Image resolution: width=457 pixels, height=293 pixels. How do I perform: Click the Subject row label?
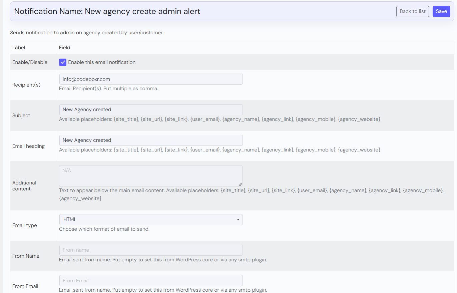point(21,116)
